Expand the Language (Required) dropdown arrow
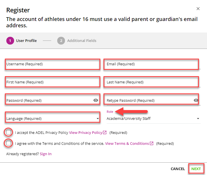 coord(98,118)
